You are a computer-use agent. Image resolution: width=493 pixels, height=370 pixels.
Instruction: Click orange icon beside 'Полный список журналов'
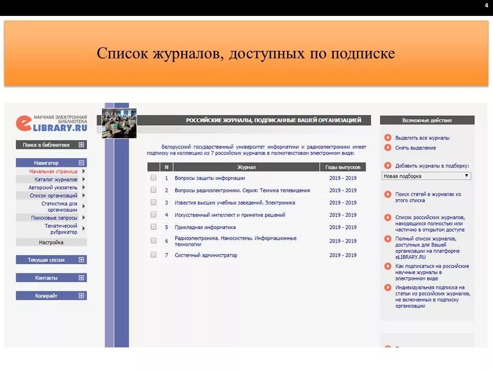pos(388,239)
